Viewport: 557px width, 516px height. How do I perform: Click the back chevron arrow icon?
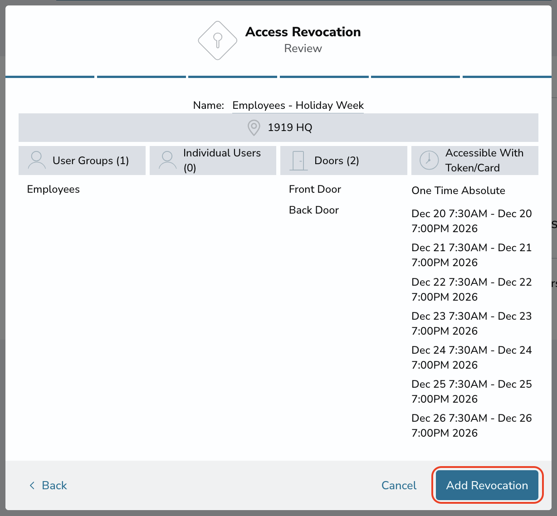(x=32, y=485)
